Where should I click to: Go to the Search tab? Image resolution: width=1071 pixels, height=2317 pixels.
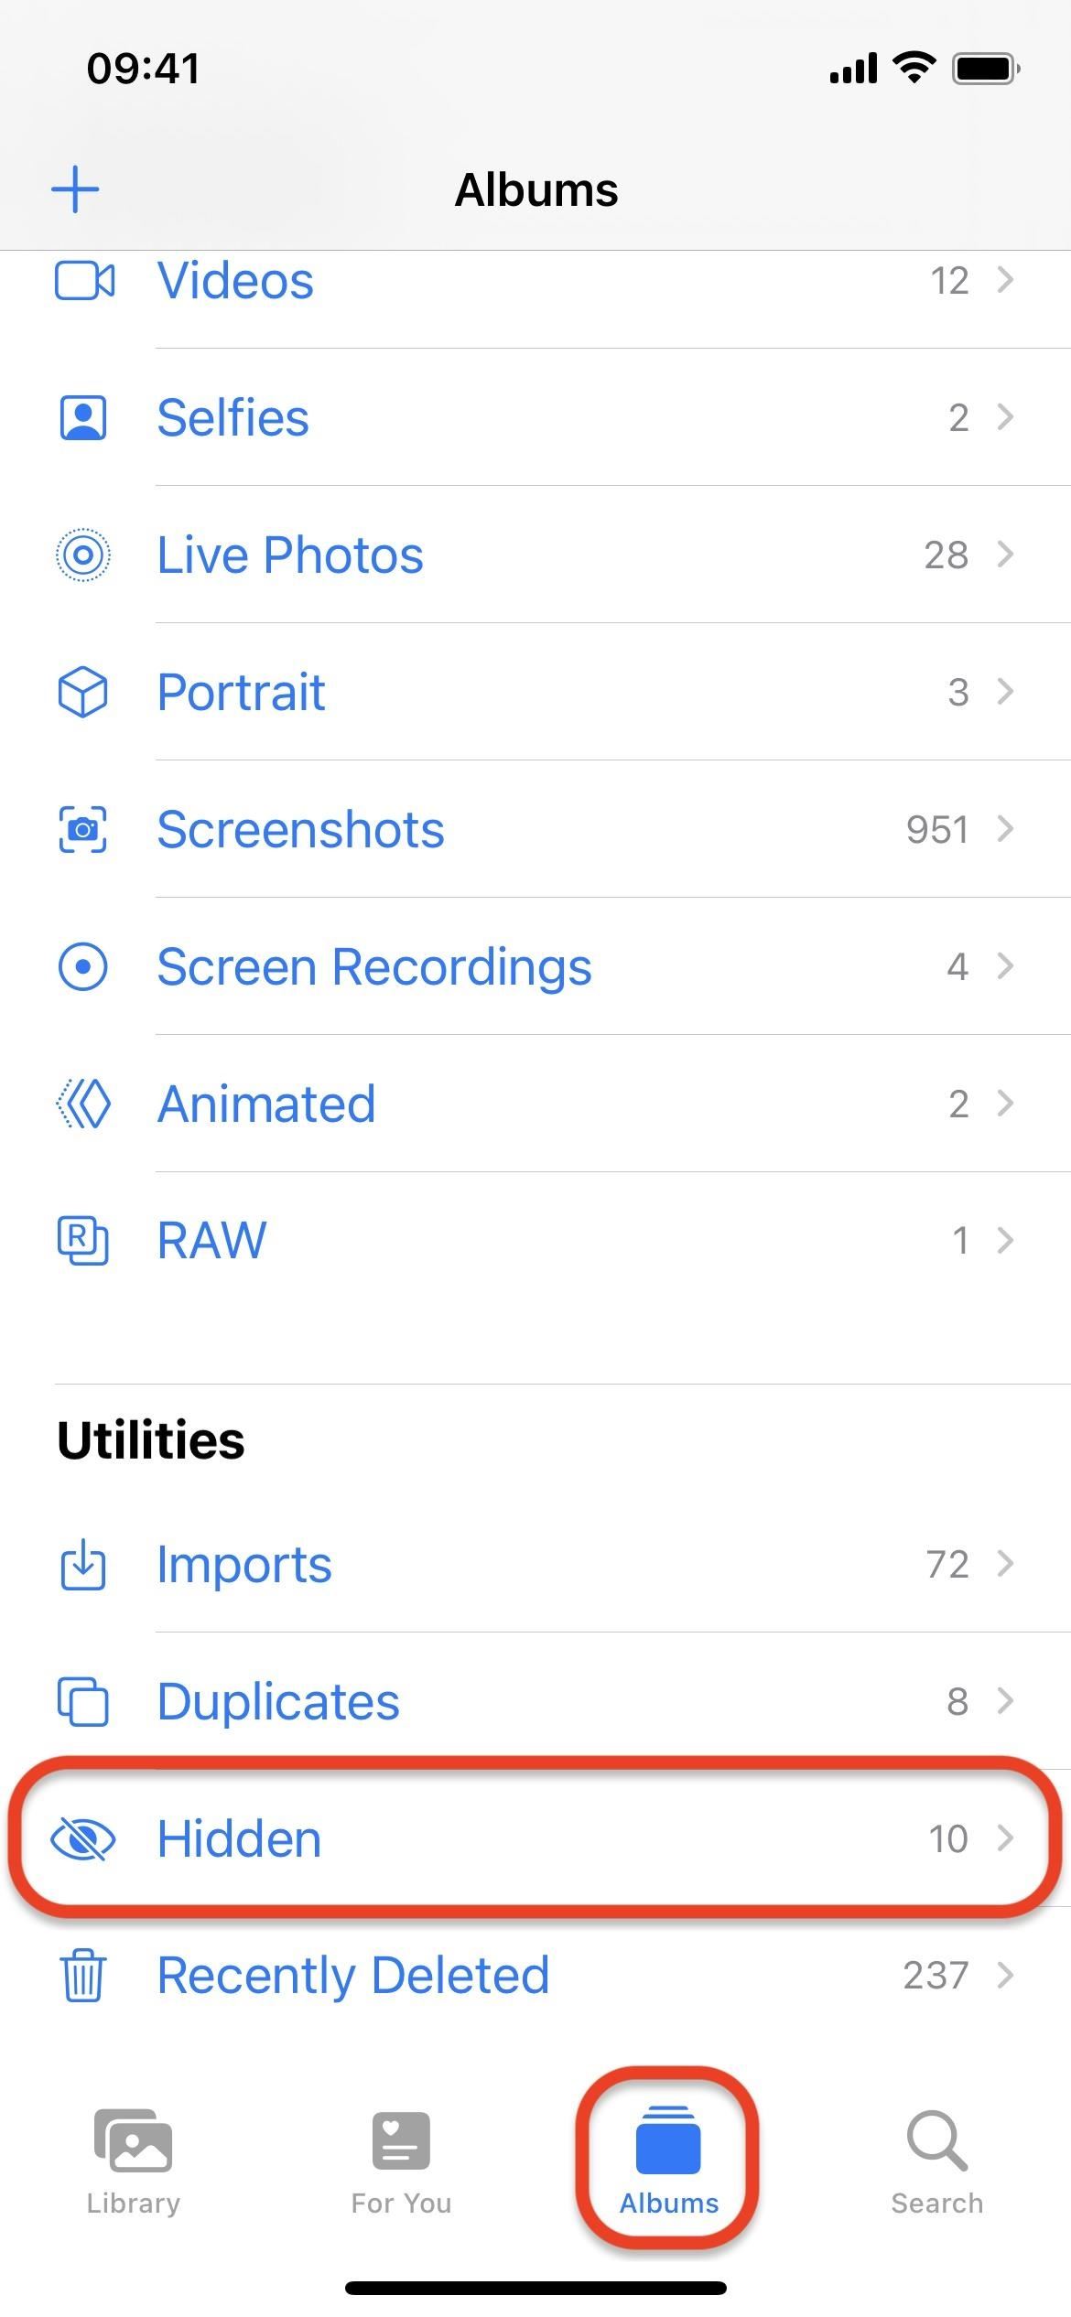pyautogui.click(x=936, y=2162)
